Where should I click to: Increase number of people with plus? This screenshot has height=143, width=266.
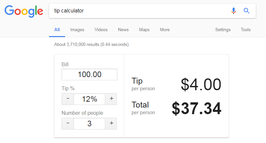click(111, 123)
